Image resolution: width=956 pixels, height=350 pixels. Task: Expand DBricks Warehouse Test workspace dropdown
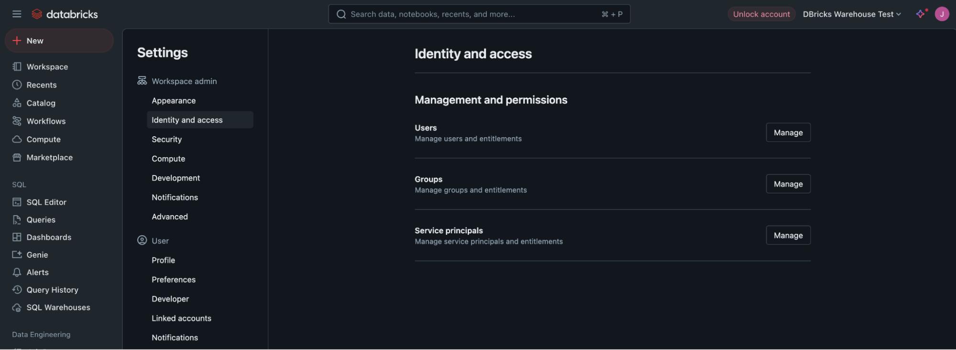click(x=852, y=14)
